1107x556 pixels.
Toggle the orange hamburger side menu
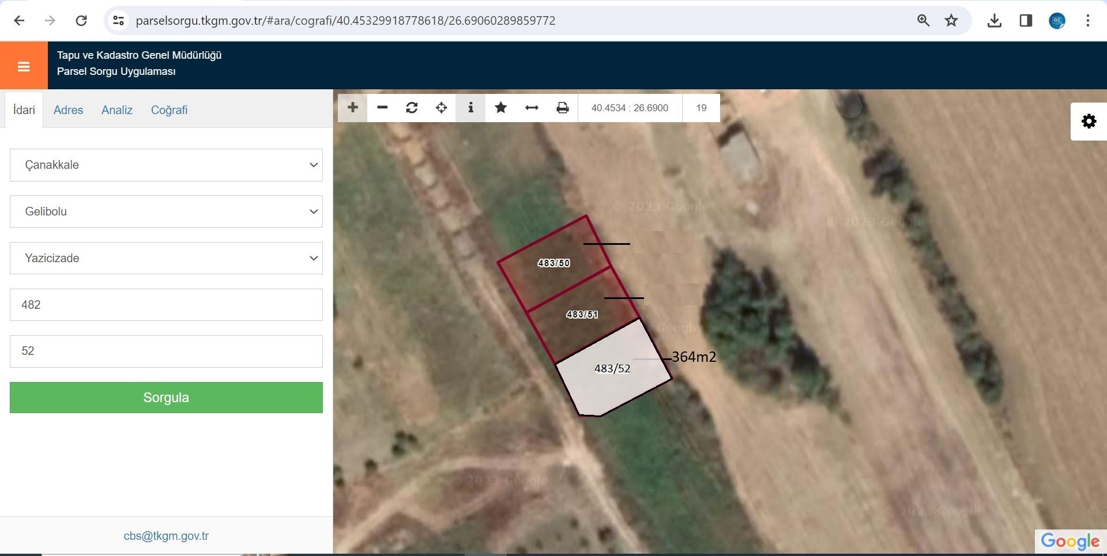click(24, 66)
